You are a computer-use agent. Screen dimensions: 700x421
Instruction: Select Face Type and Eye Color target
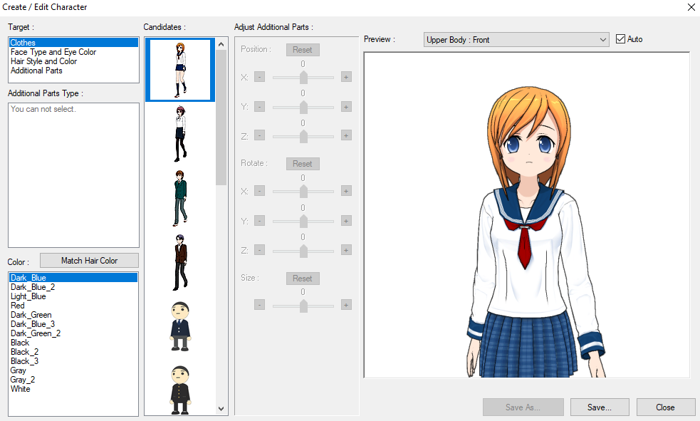coord(73,52)
